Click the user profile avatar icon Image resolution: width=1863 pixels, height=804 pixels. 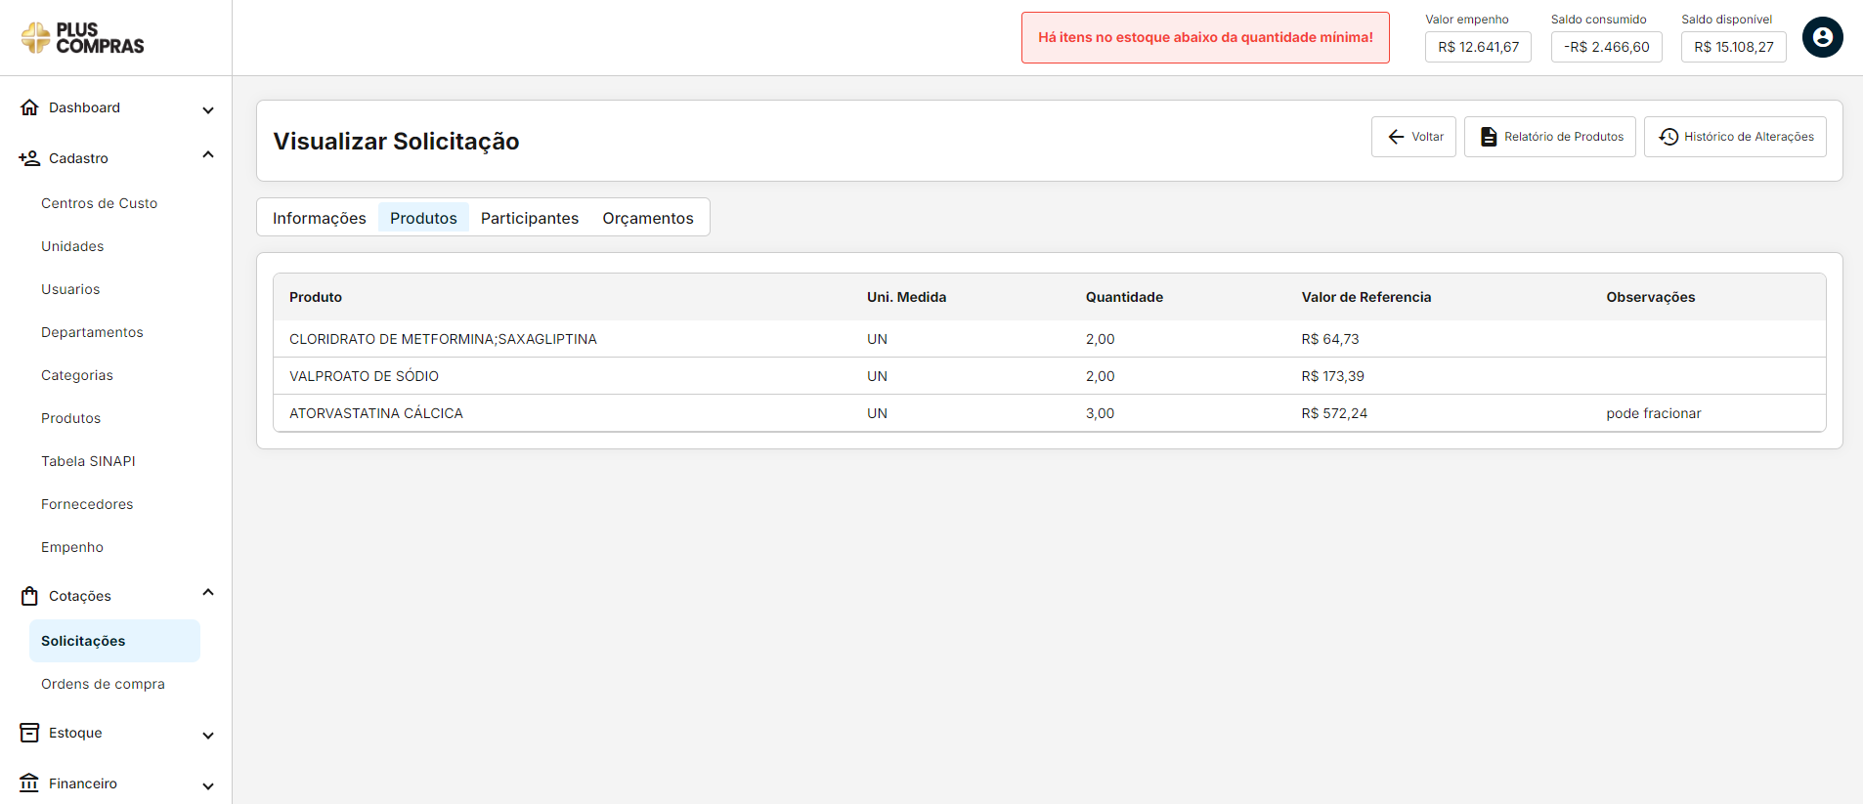(x=1822, y=38)
